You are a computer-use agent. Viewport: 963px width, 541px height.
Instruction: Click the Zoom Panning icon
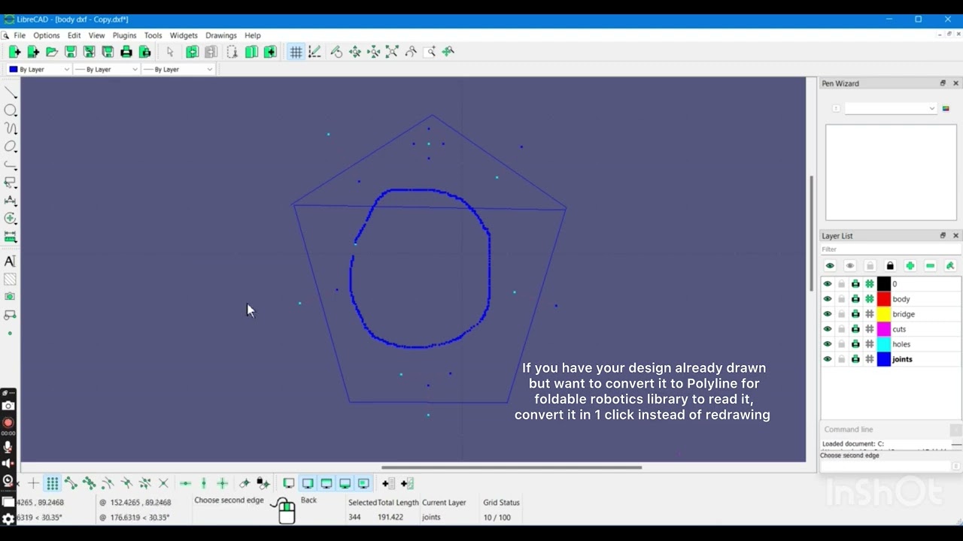click(x=448, y=52)
